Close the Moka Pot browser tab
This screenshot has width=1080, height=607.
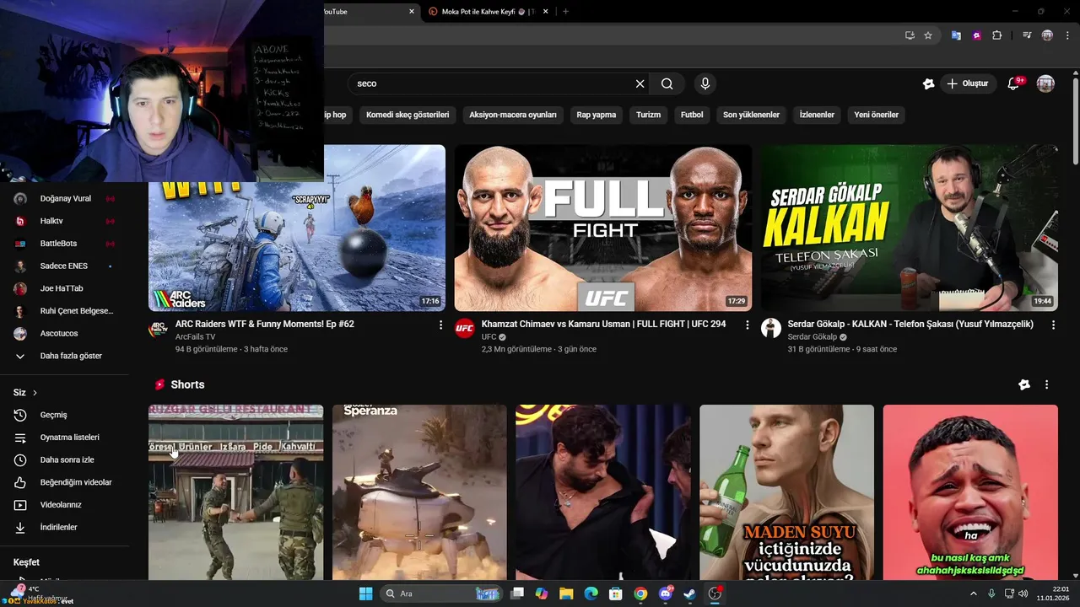coord(546,12)
